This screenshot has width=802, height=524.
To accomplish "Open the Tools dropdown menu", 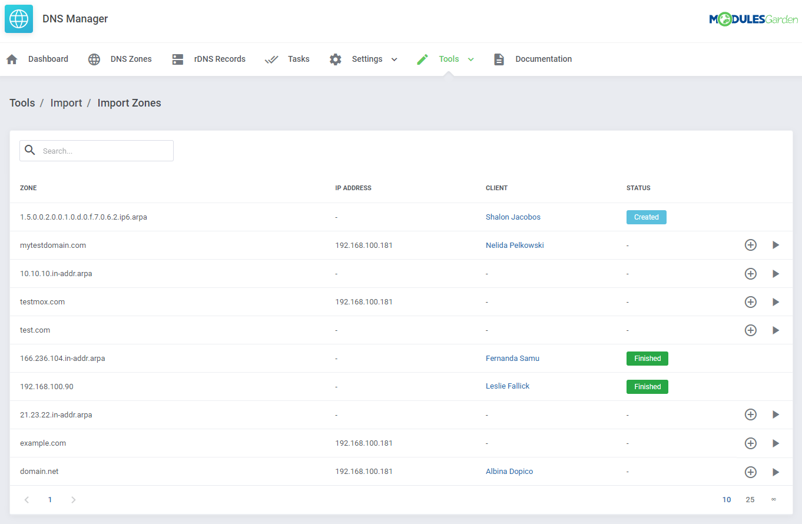I will coord(470,59).
